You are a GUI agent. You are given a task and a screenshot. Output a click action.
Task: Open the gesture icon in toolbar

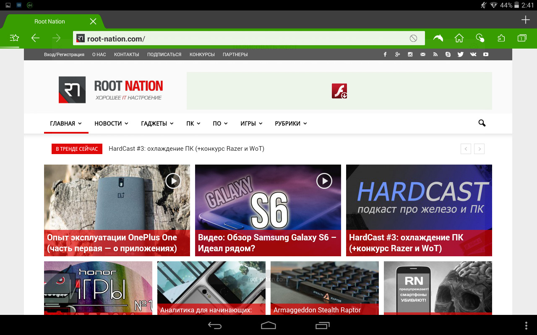[480, 38]
